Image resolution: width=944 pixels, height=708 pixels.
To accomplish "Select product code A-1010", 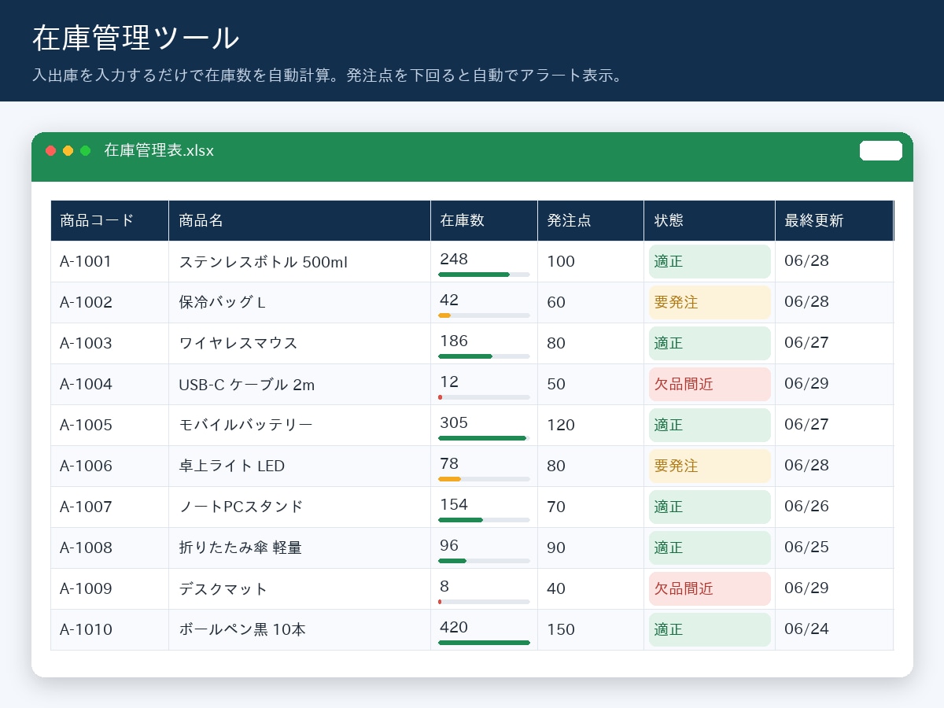I will point(87,630).
